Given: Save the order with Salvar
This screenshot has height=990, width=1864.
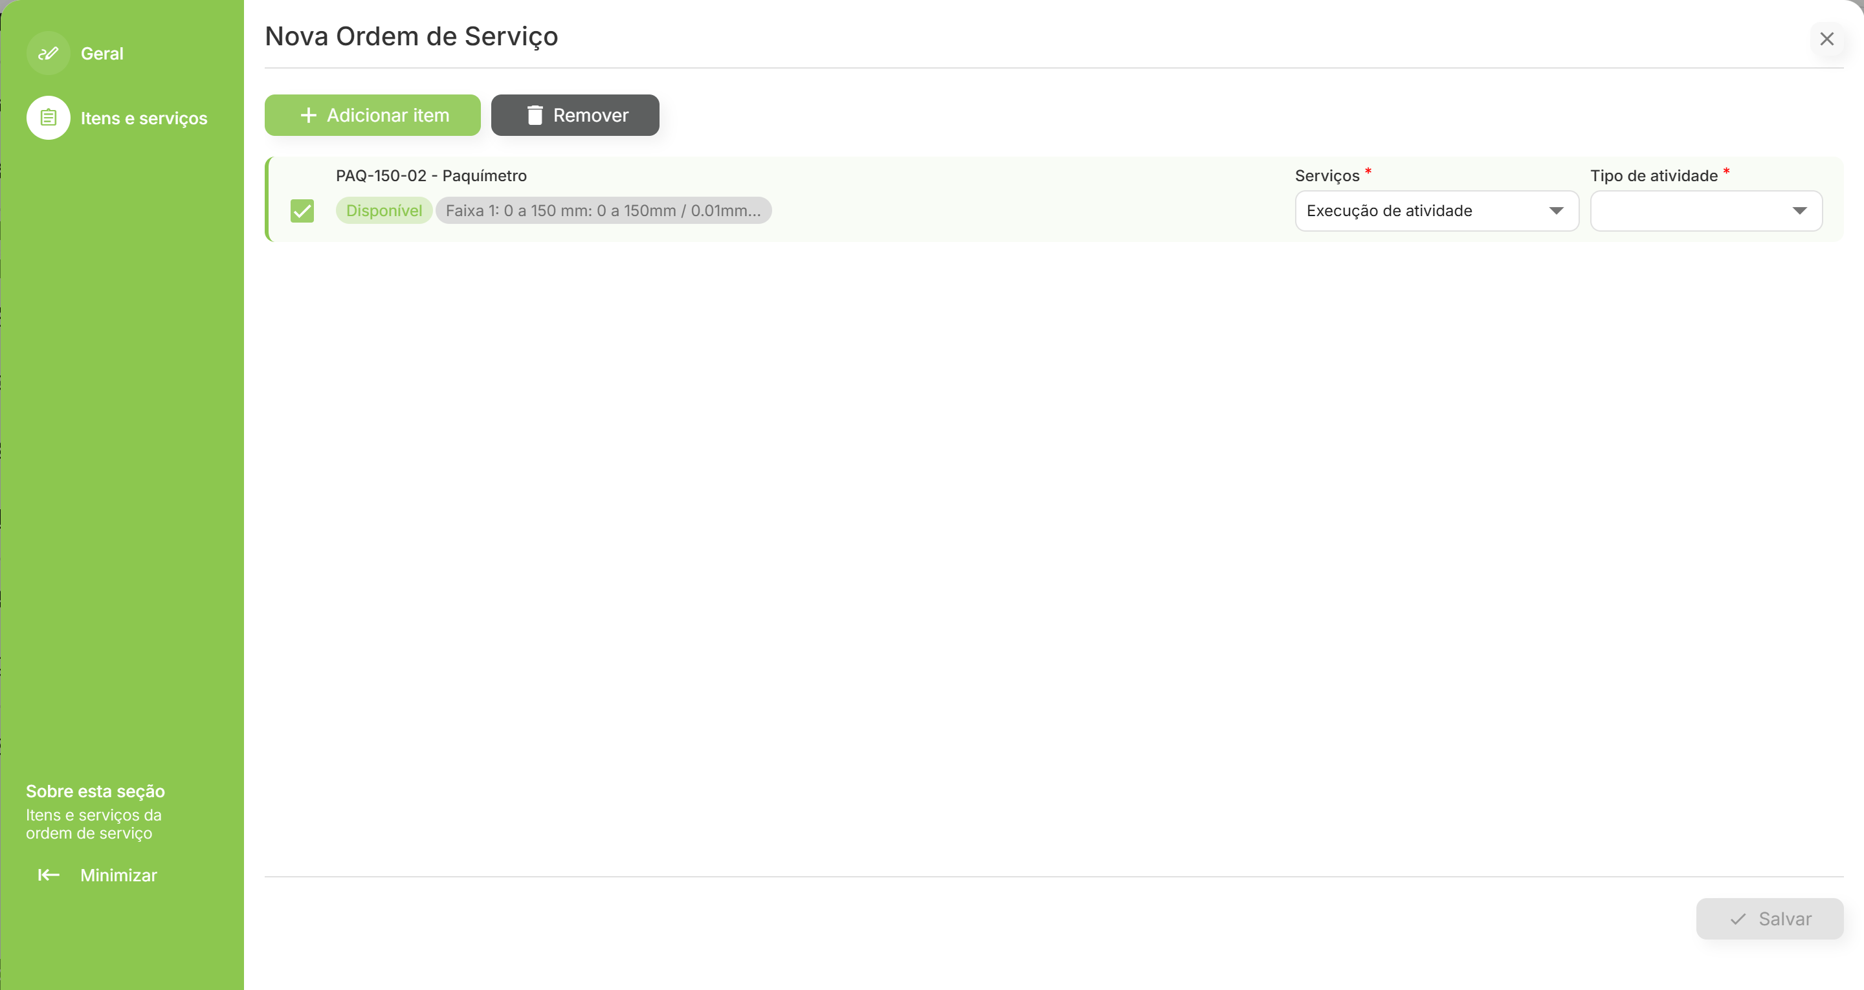Looking at the screenshot, I should click(1770, 918).
